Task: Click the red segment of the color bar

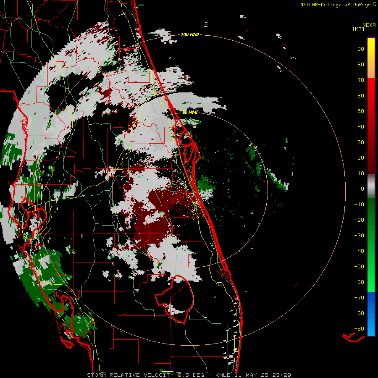Action: point(371,126)
